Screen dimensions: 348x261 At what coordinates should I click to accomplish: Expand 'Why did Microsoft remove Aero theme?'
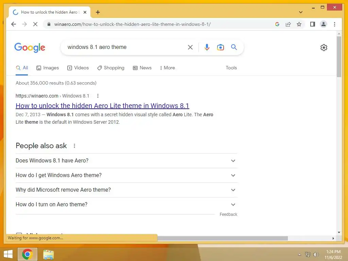click(126, 190)
